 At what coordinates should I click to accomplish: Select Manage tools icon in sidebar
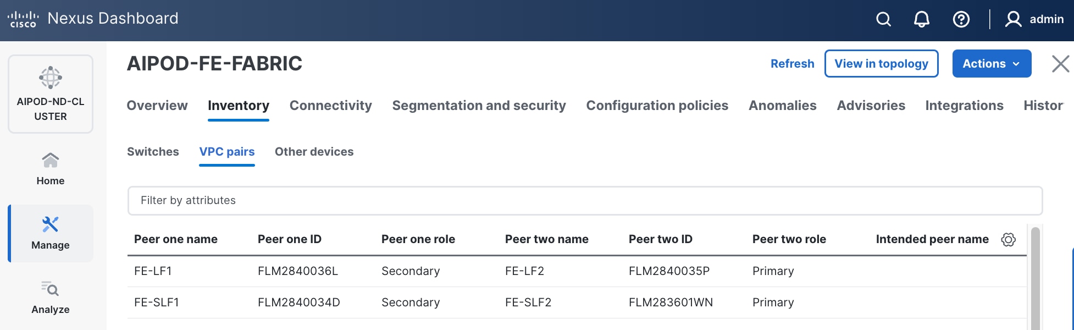51,224
